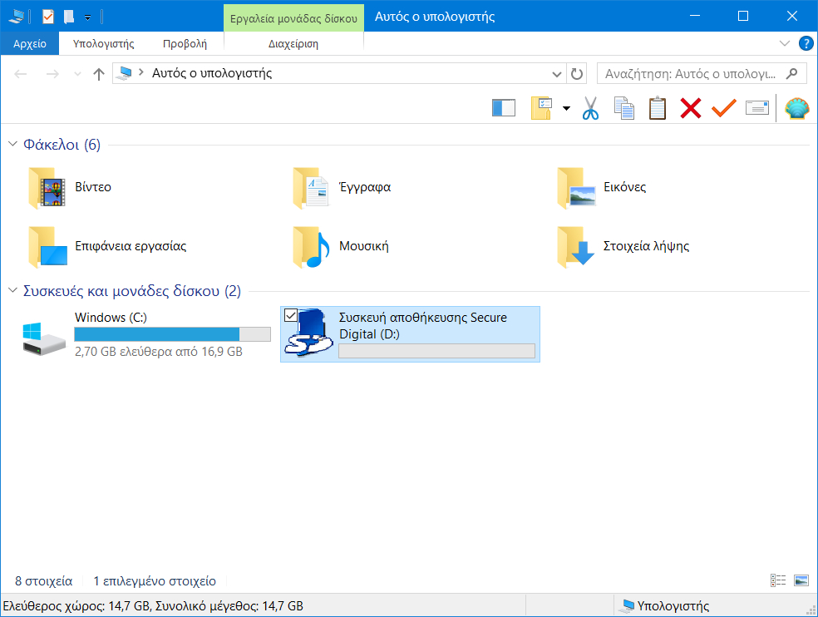Switch to the Προβολή ribbon tab
818x617 pixels.
coord(185,44)
